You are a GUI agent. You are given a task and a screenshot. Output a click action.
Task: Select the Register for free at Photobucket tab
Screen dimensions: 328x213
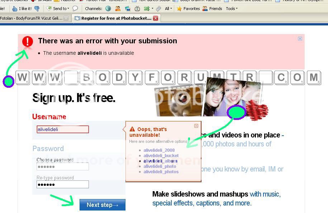[x=116, y=18]
